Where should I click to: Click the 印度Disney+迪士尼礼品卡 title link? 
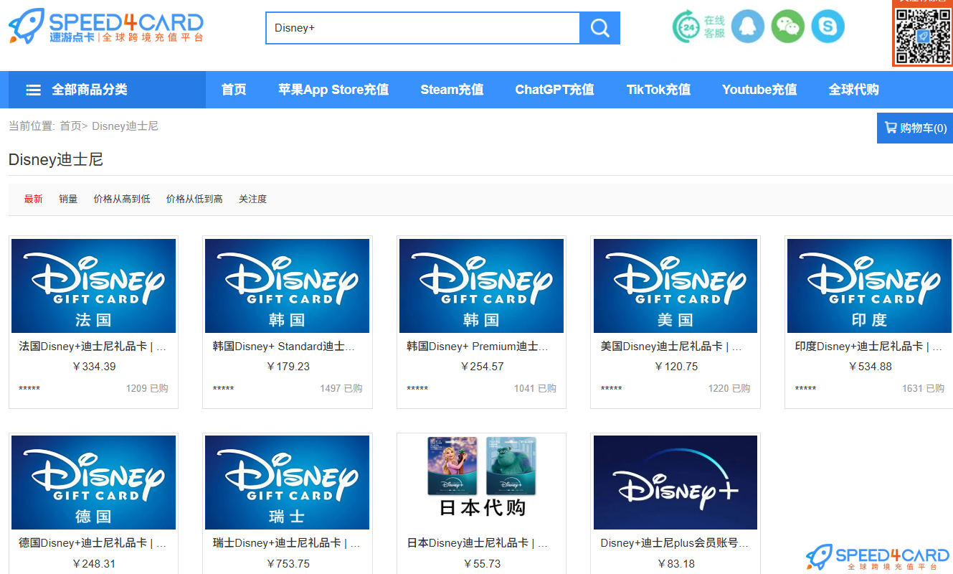click(868, 347)
